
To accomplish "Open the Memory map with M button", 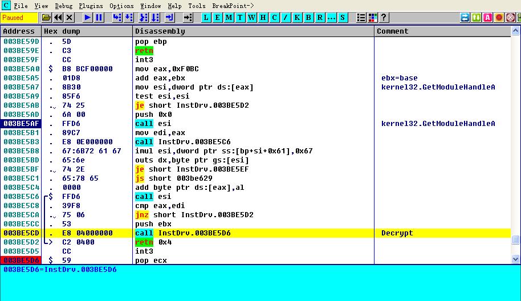I will 229,18.
